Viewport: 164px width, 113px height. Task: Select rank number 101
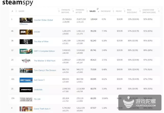(13, 79)
